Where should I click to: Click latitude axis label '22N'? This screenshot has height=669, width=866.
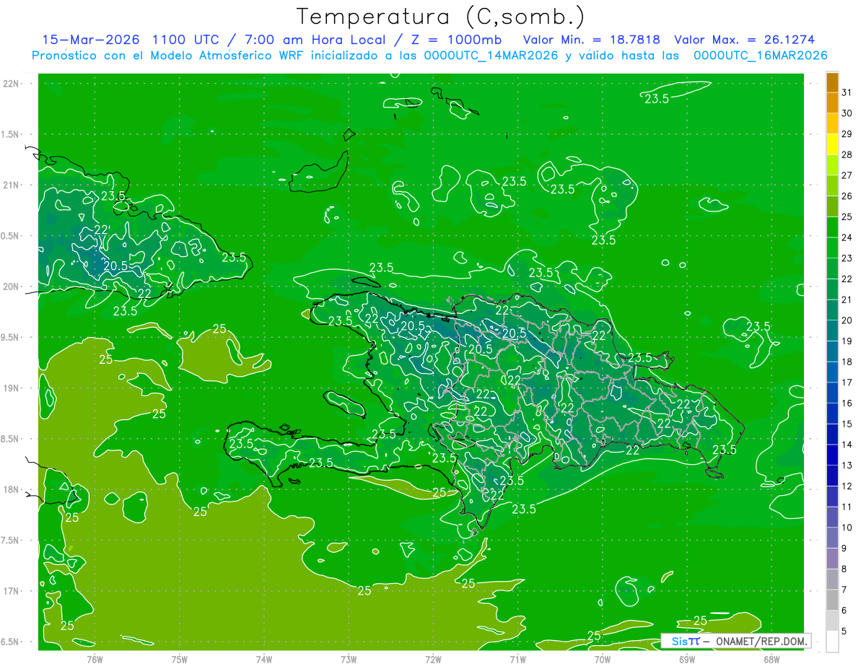tap(12, 84)
